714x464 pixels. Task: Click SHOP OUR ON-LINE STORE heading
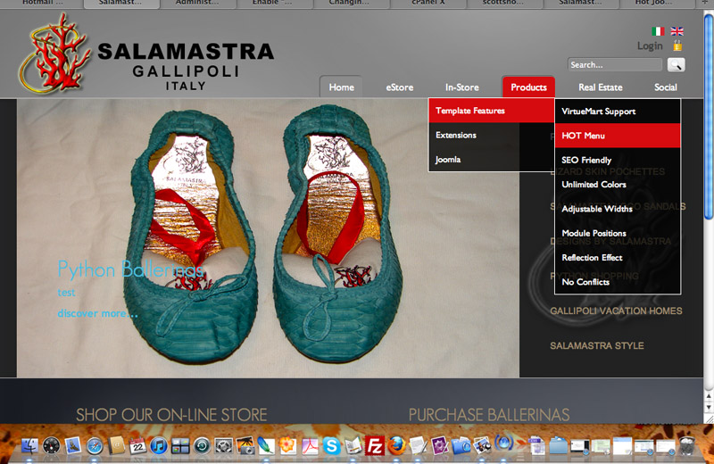(171, 415)
